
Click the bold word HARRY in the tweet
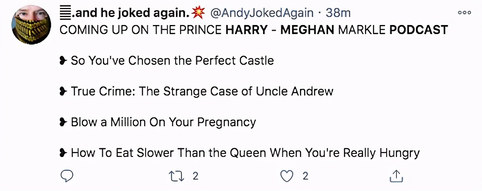246,30
